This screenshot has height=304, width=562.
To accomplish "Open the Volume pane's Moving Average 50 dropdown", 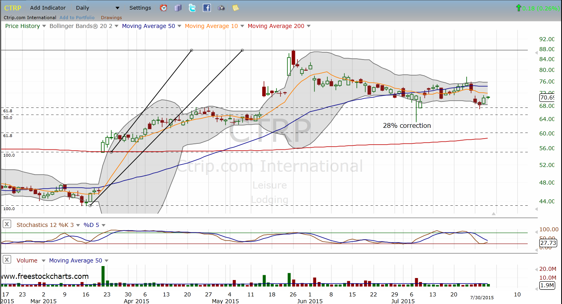I will click(106, 260).
